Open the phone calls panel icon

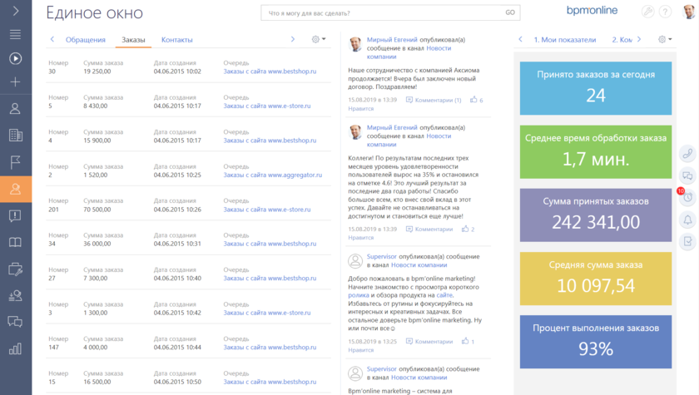tap(687, 154)
